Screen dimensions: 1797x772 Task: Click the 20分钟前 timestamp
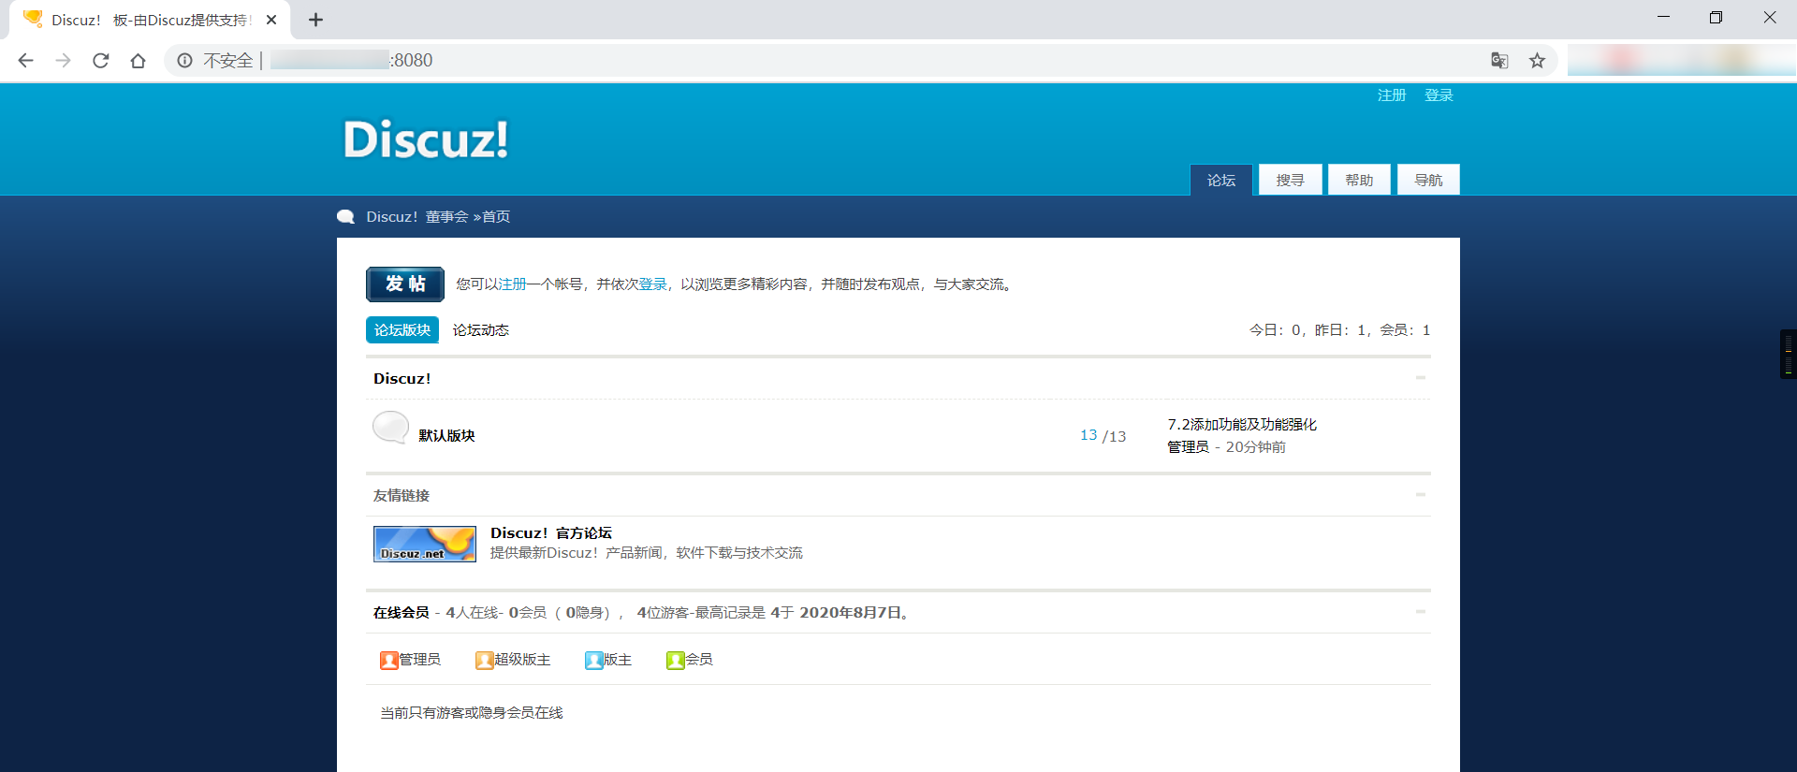[x=1256, y=447]
